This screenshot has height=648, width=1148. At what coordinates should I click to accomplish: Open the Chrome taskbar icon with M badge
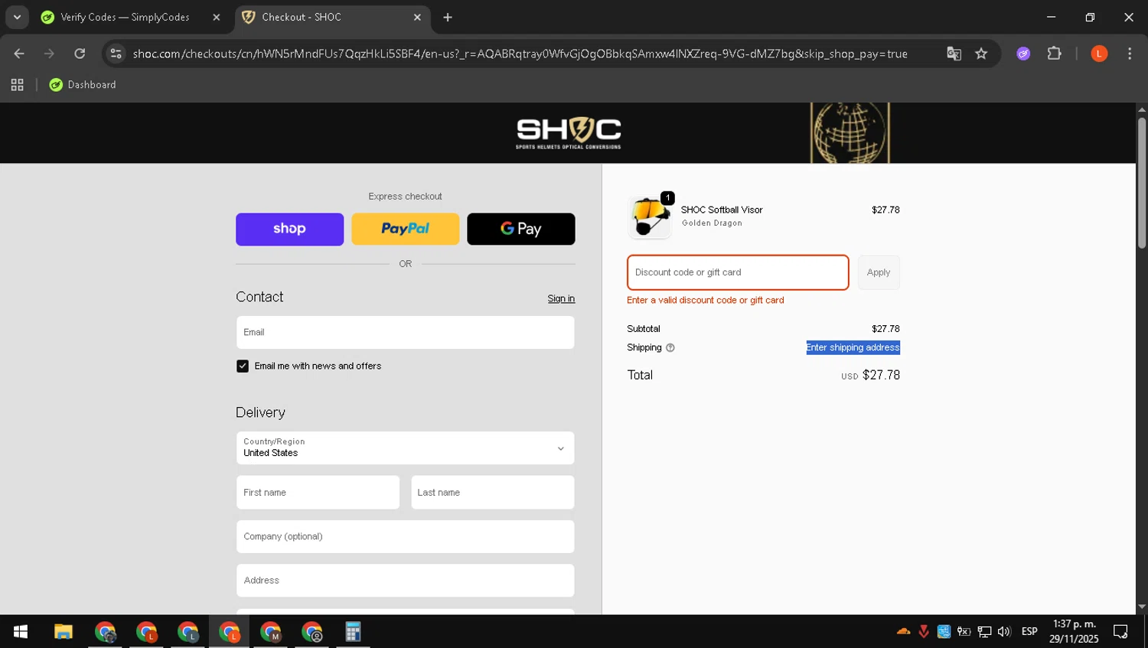pos(270,632)
